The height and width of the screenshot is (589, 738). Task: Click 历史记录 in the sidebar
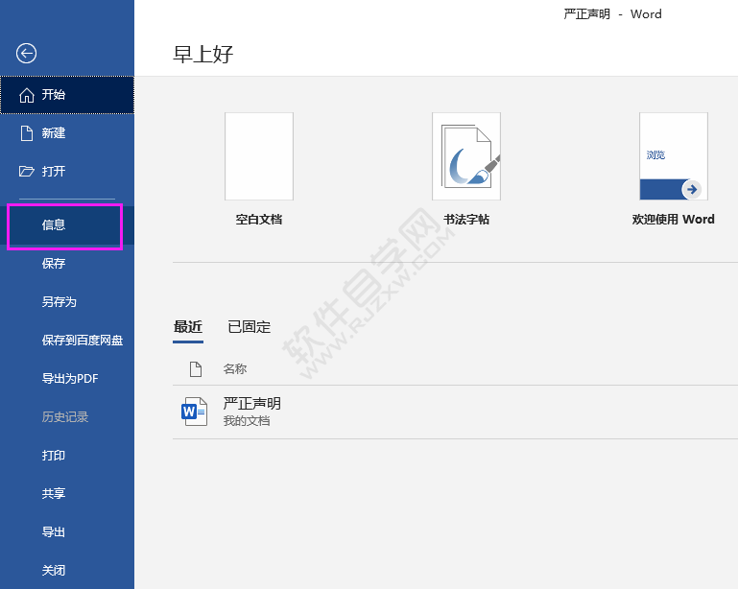[x=67, y=417]
